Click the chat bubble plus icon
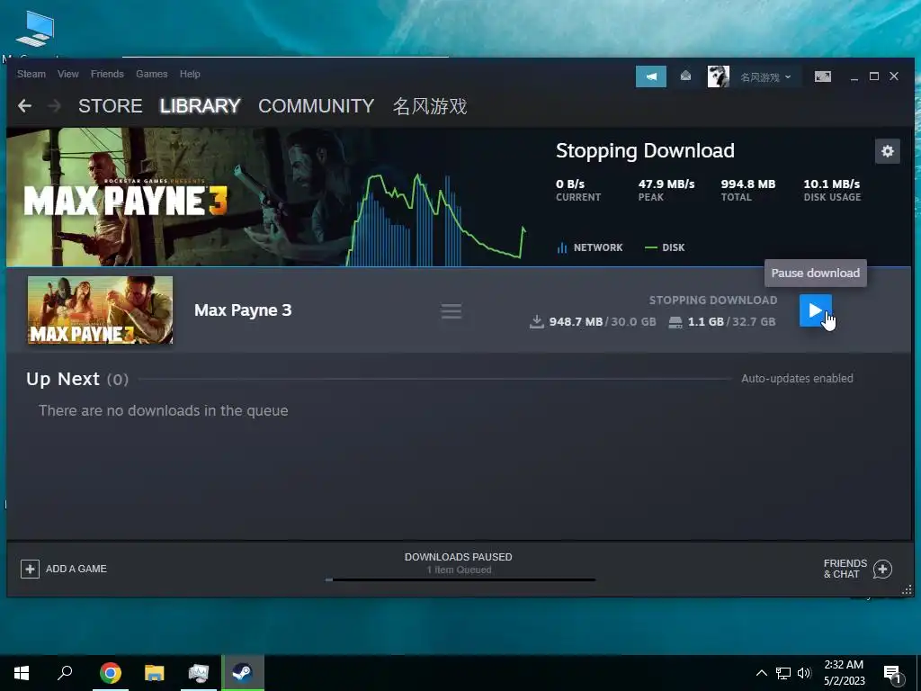Screen dimensions: 921x691 (882, 569)
